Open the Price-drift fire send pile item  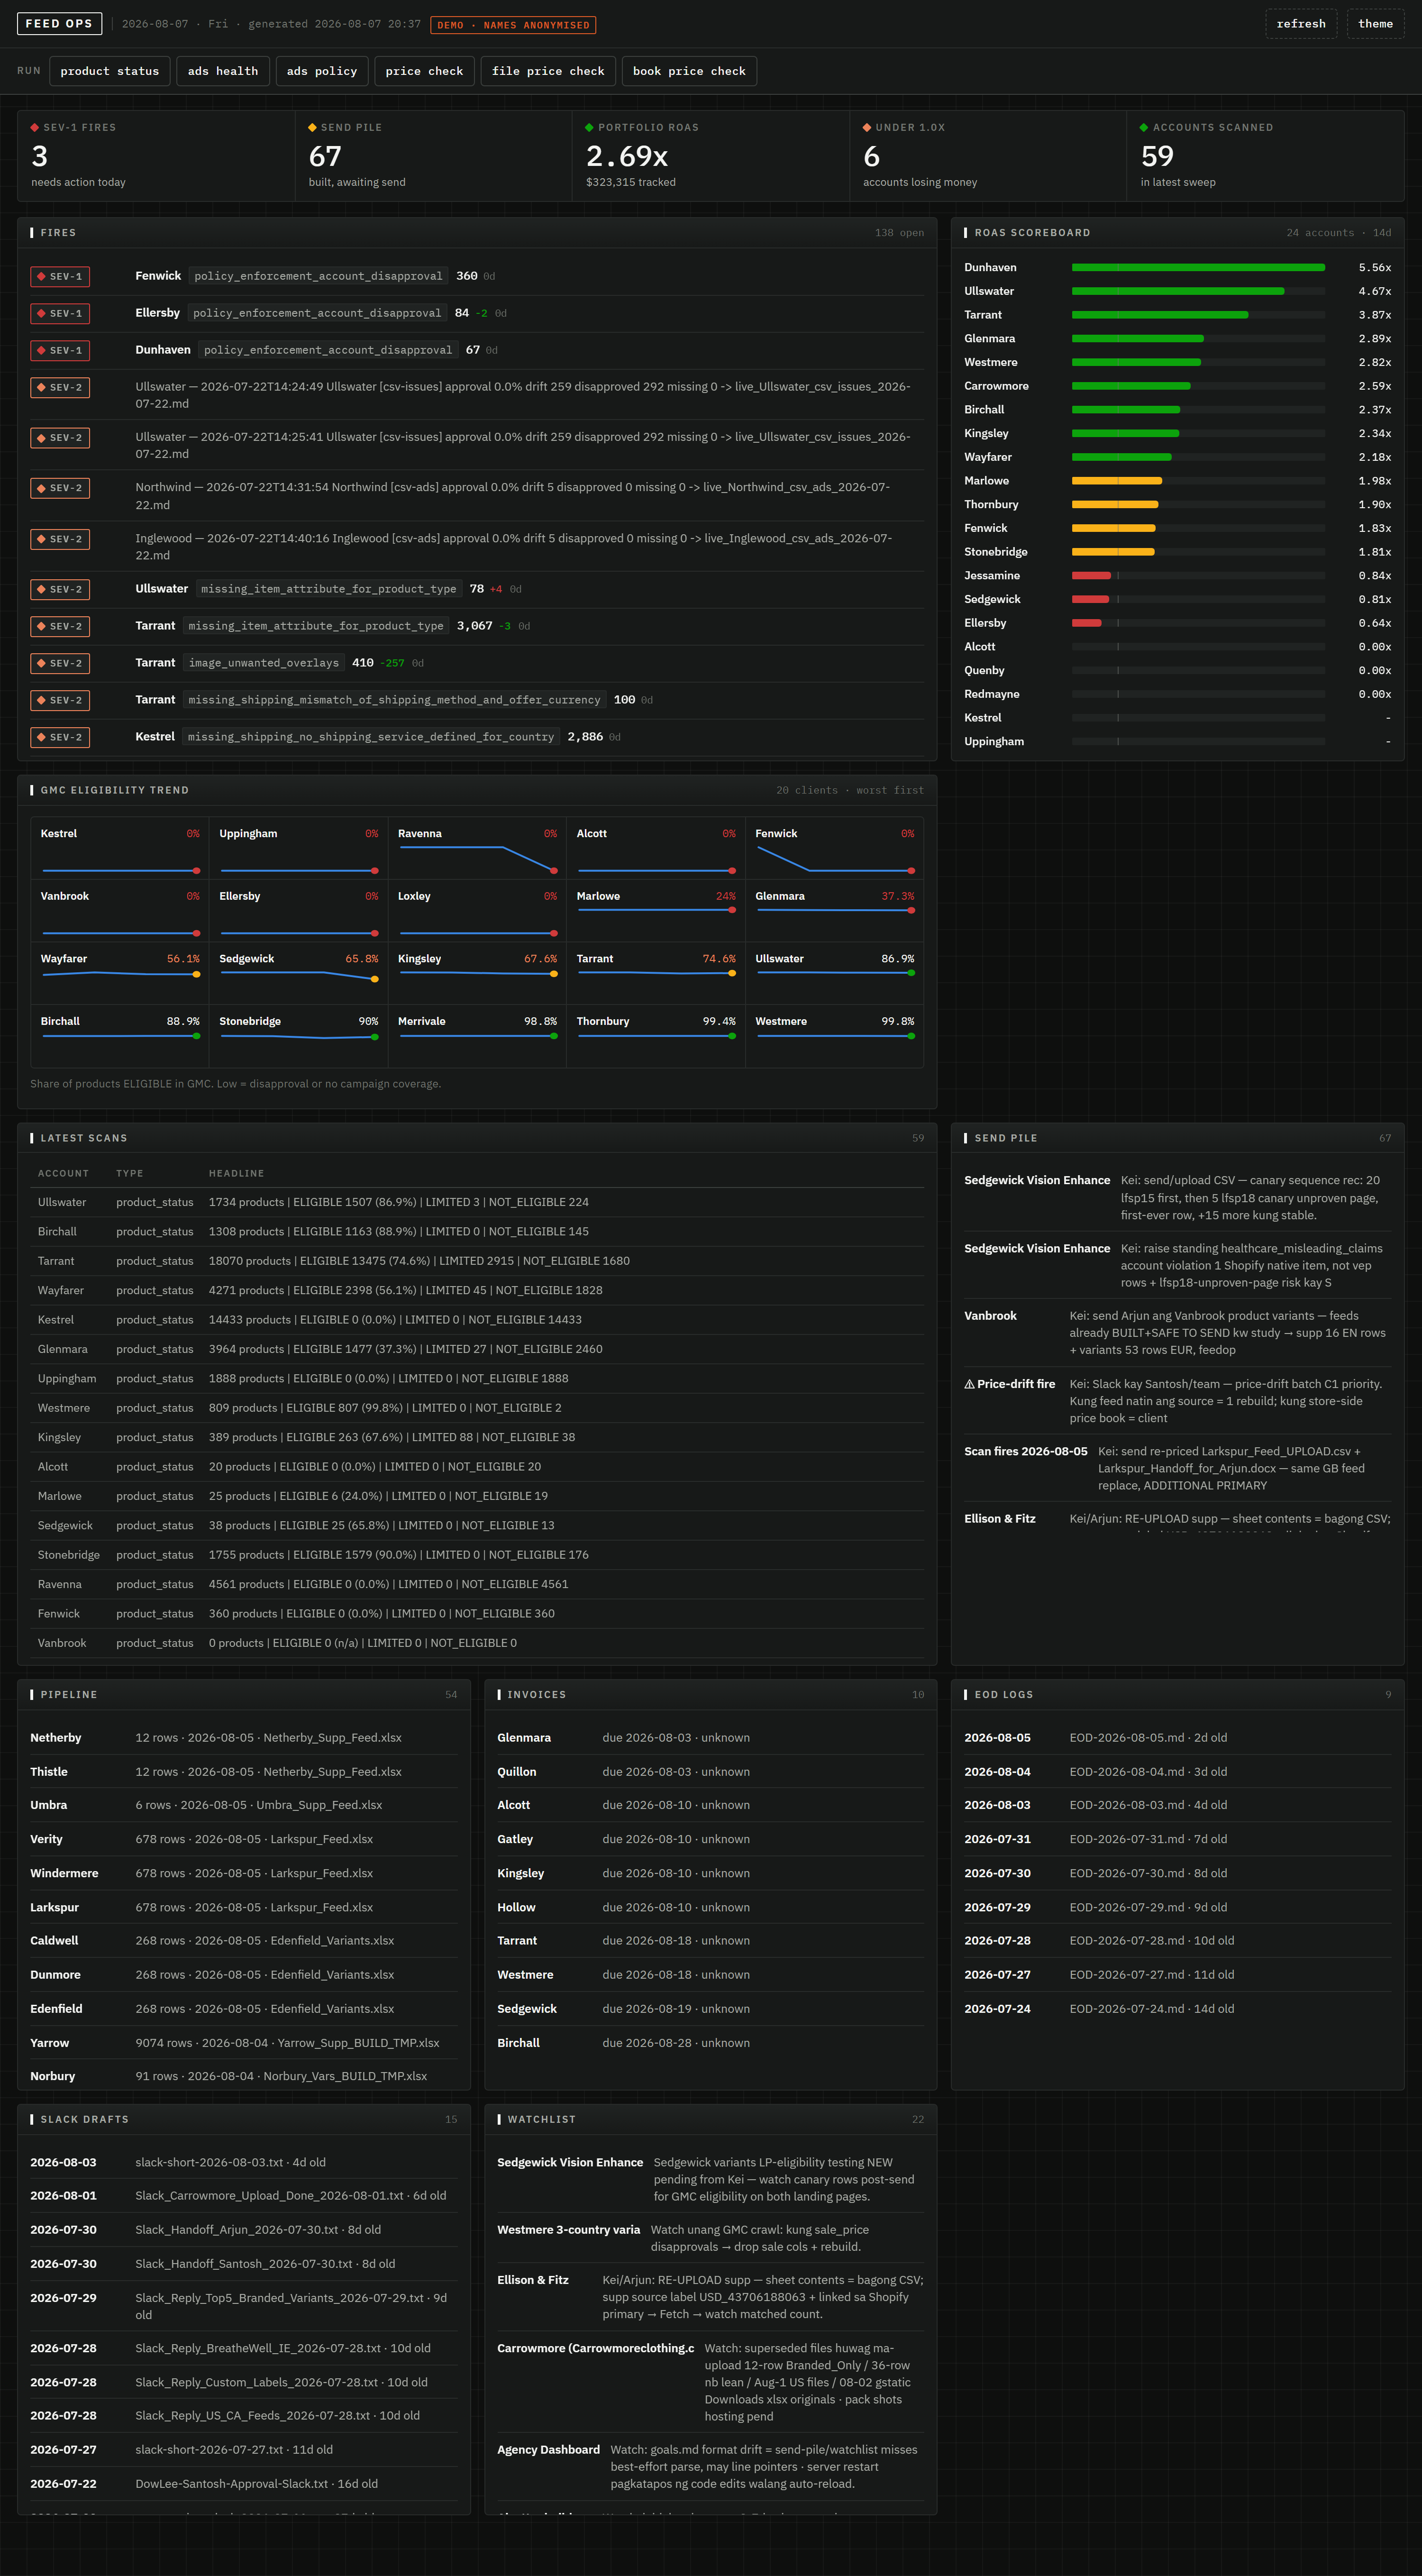point(1177,1400)
